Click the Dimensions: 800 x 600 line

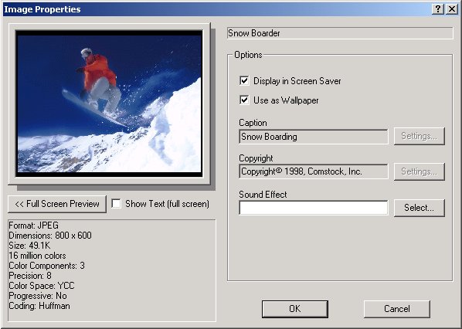pyautogui.click(x=50, y=236)
